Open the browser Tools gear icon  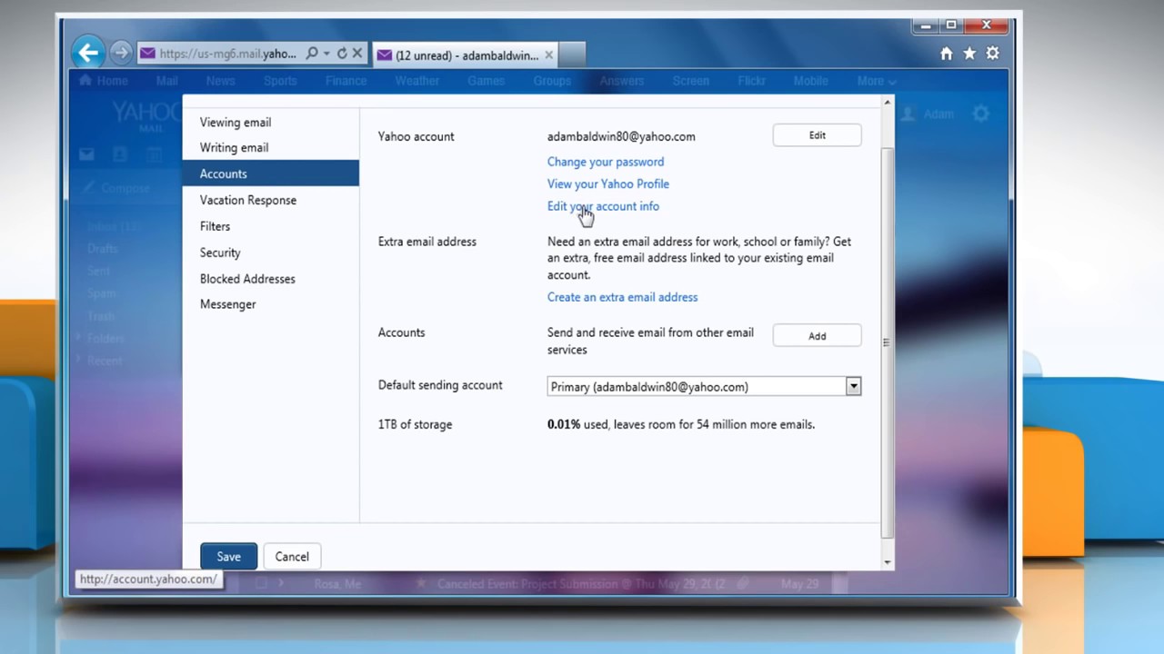click(993, 54)
